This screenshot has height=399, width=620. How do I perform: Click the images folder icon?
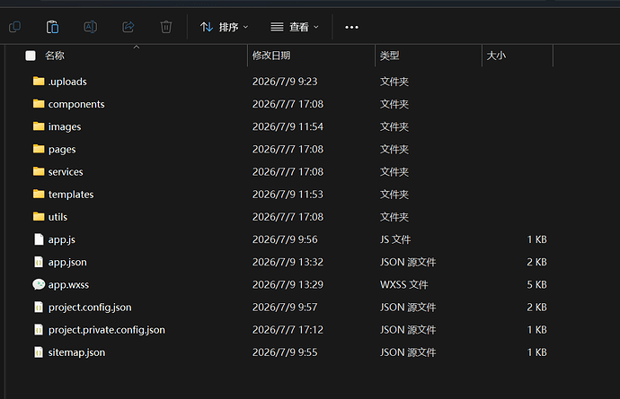click(39, 126)
